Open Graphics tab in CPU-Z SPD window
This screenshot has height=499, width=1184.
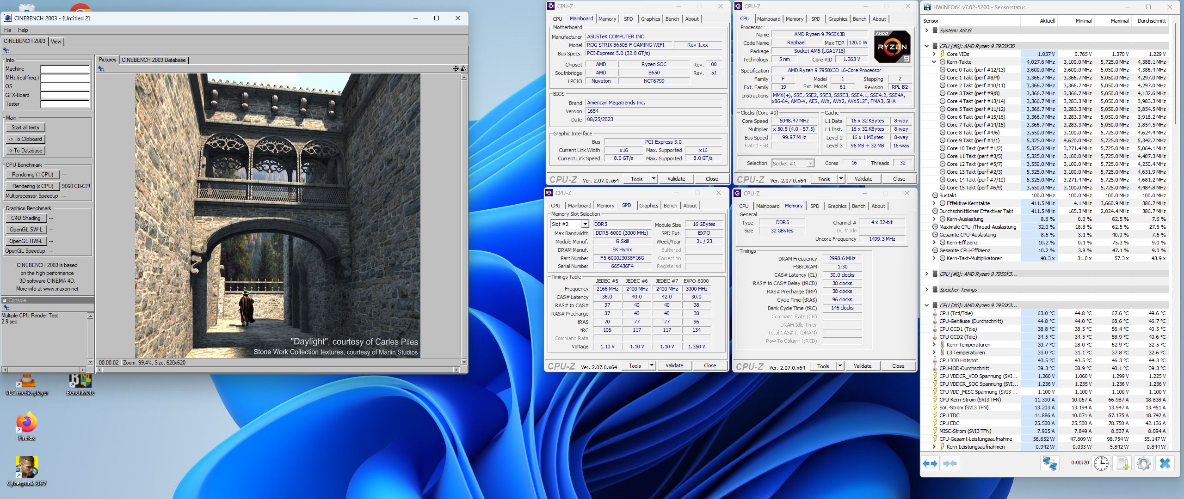pos(648,206)
